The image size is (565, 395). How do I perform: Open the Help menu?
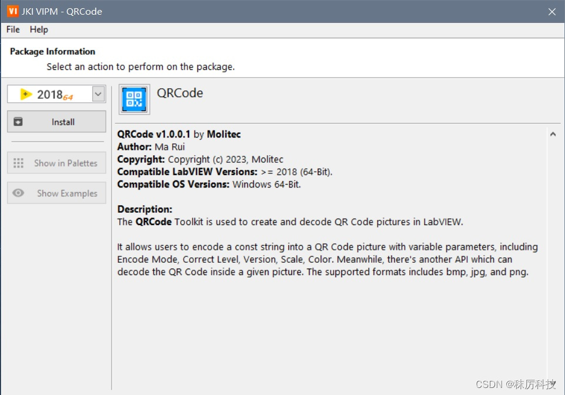tap(39, 29)
